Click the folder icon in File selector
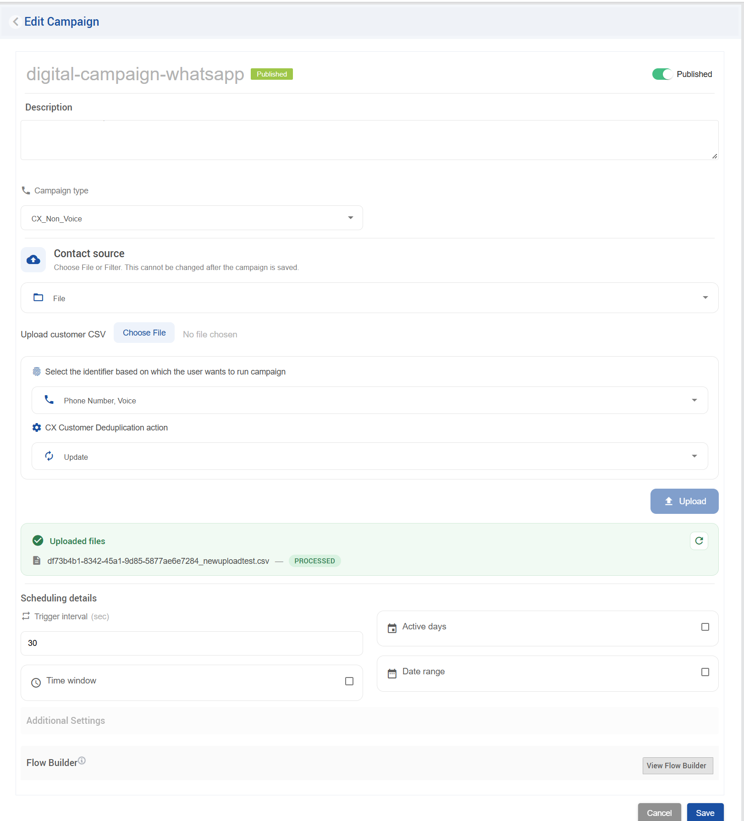The image size is (744, 821). (39, 298)
